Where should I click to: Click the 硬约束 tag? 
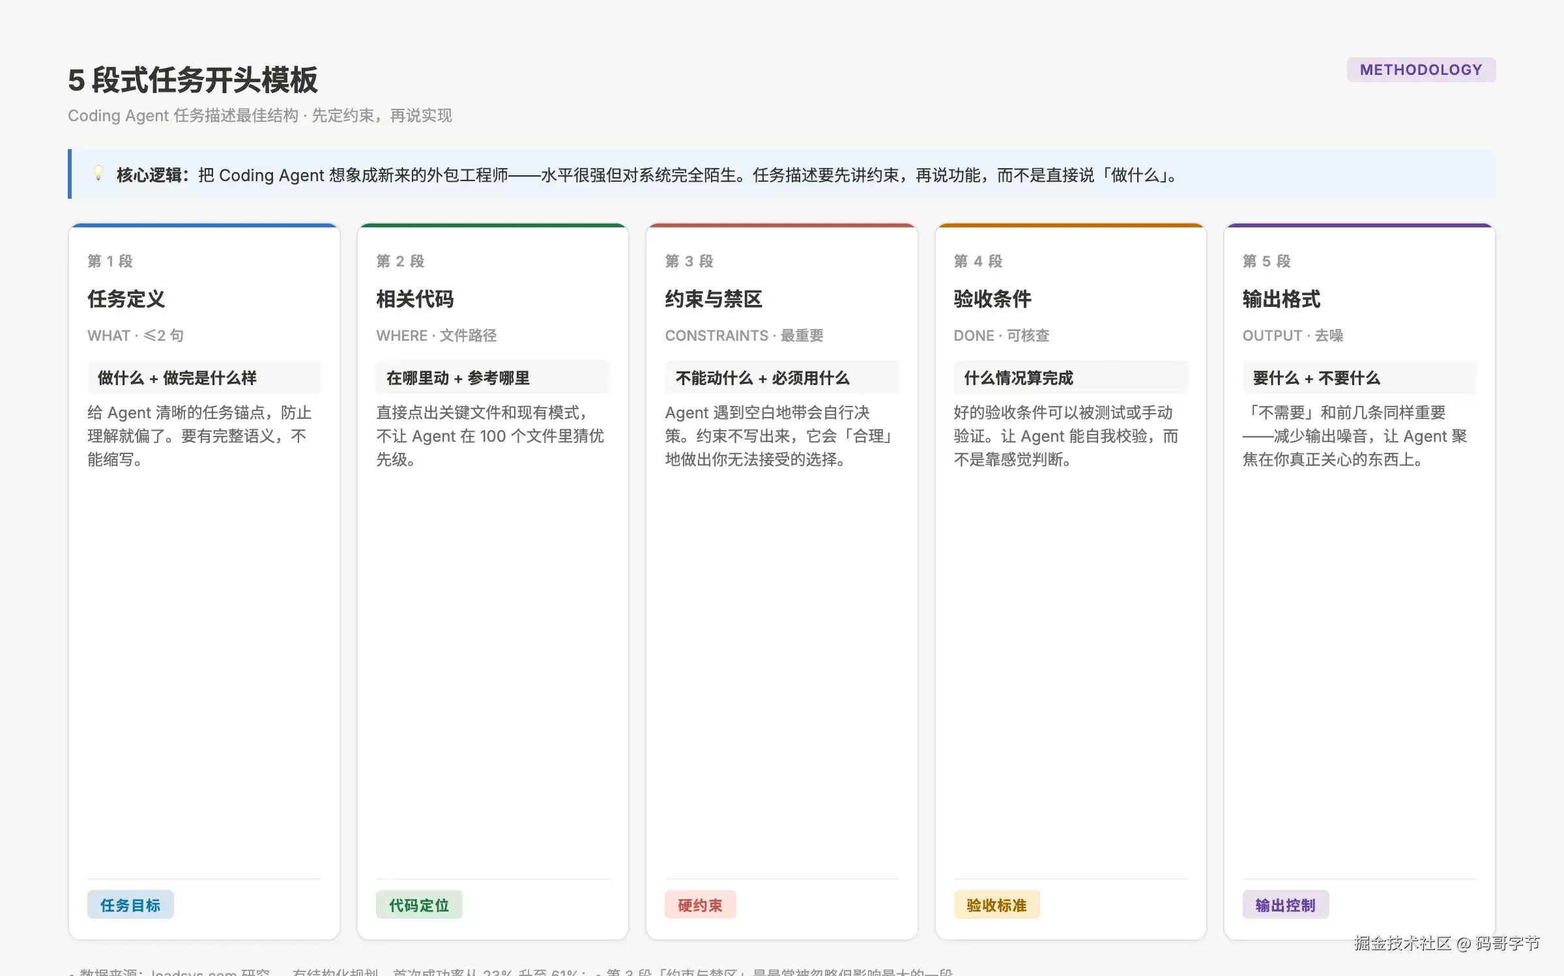[x=701, y=905]
